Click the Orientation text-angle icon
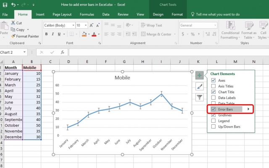Image resolution: width=269 pixels, height=168 pixels. [128, 25]
